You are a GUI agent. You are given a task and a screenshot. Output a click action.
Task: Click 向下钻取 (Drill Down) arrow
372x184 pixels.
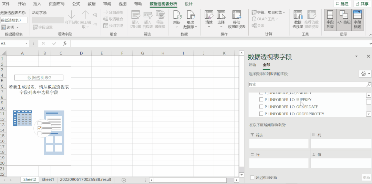(71, 15)
